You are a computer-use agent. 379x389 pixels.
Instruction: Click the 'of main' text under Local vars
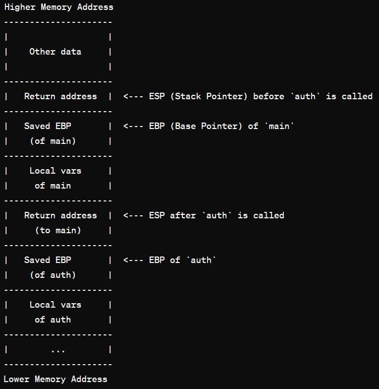click(53, 186)
